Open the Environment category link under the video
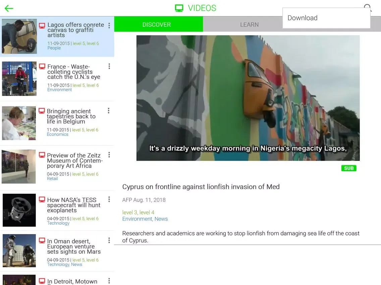This screenshot has width=381, height=285. pyautogui.click(x=137, y=219)
